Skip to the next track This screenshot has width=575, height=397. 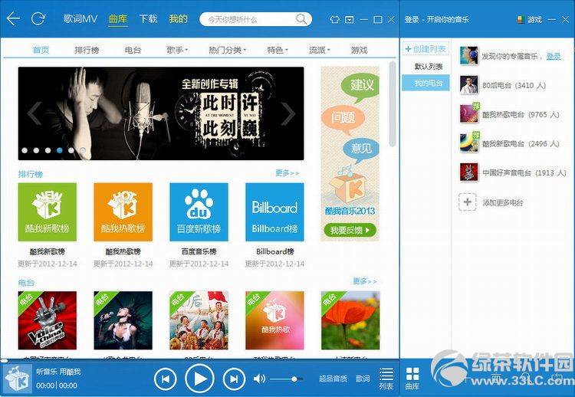point(234,379)
